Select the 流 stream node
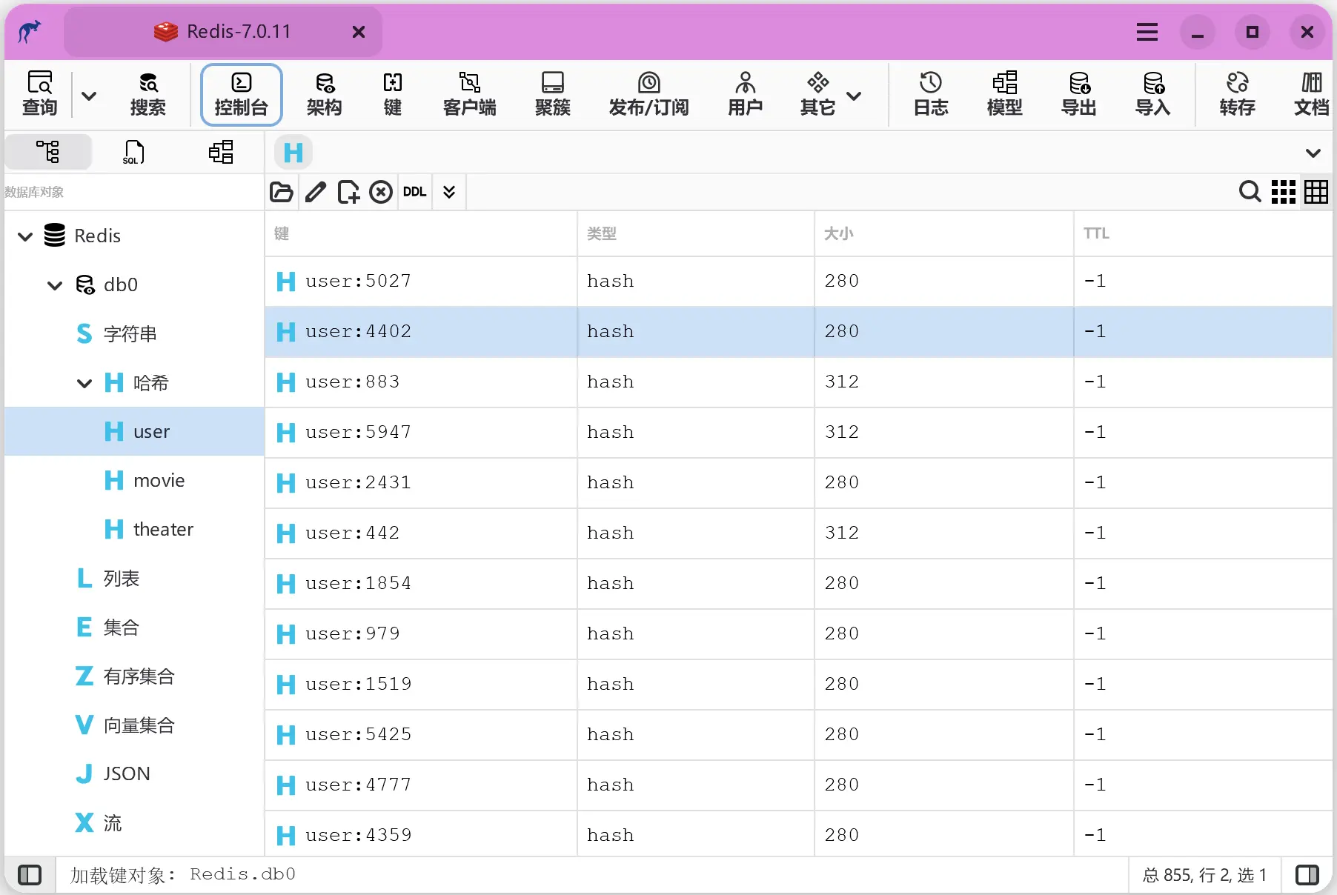 coord(135,823)
